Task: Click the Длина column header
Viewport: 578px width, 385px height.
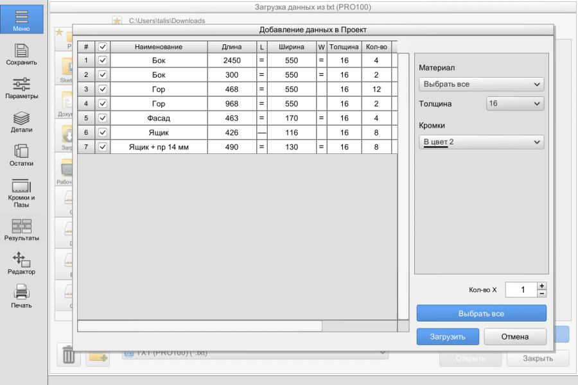Action: pos(231,47)
